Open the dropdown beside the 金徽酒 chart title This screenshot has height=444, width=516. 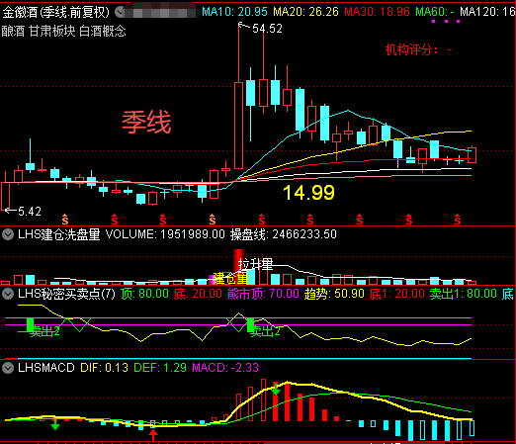120,12
